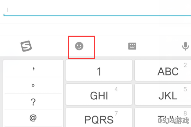Insert the @ symbol key
The image size is (191, 127).
pyautogui.click(x=33, y=118)
